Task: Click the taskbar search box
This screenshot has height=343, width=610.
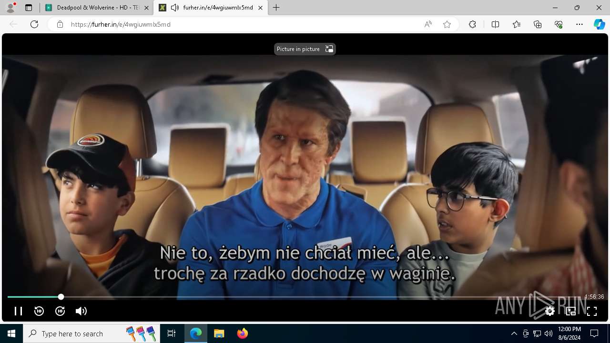Action: (91, 333)
